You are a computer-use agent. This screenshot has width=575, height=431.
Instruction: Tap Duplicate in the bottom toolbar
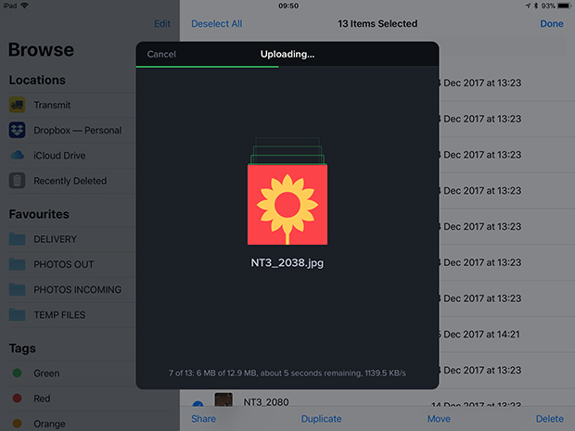click(x=321, y=419)
